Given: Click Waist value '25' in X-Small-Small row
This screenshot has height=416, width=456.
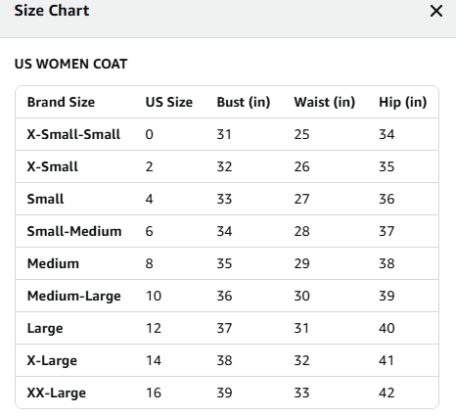Looking at the screenshot, I should coord(301,134).
